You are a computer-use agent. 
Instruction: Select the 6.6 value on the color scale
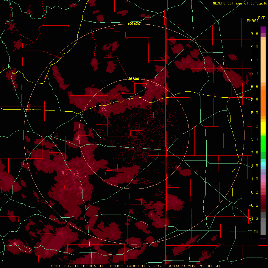255,86
